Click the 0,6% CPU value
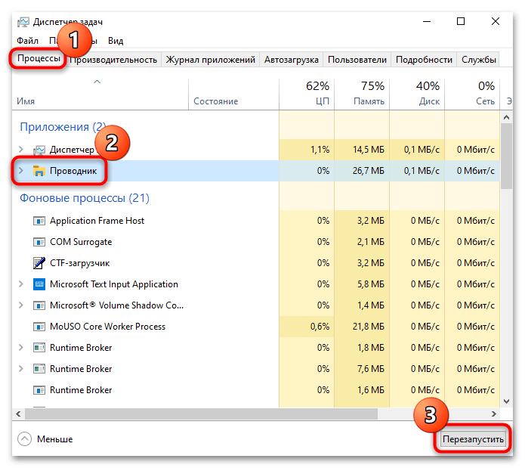This screenshot has width=525, height=468. (x=320, y=327)
